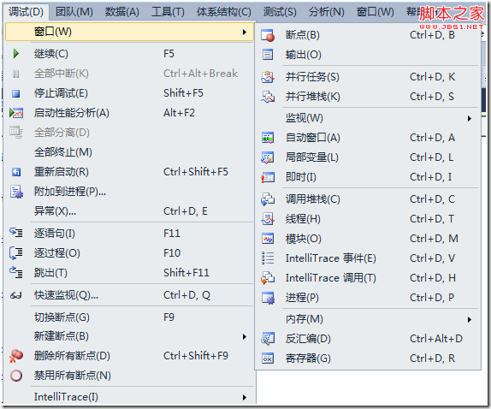Select the 寄存器(G) submenu entry

click(x=368, y=359)
